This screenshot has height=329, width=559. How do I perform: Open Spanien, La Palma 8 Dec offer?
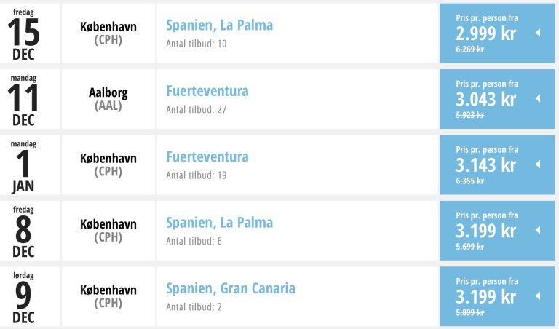pos(219,222)
